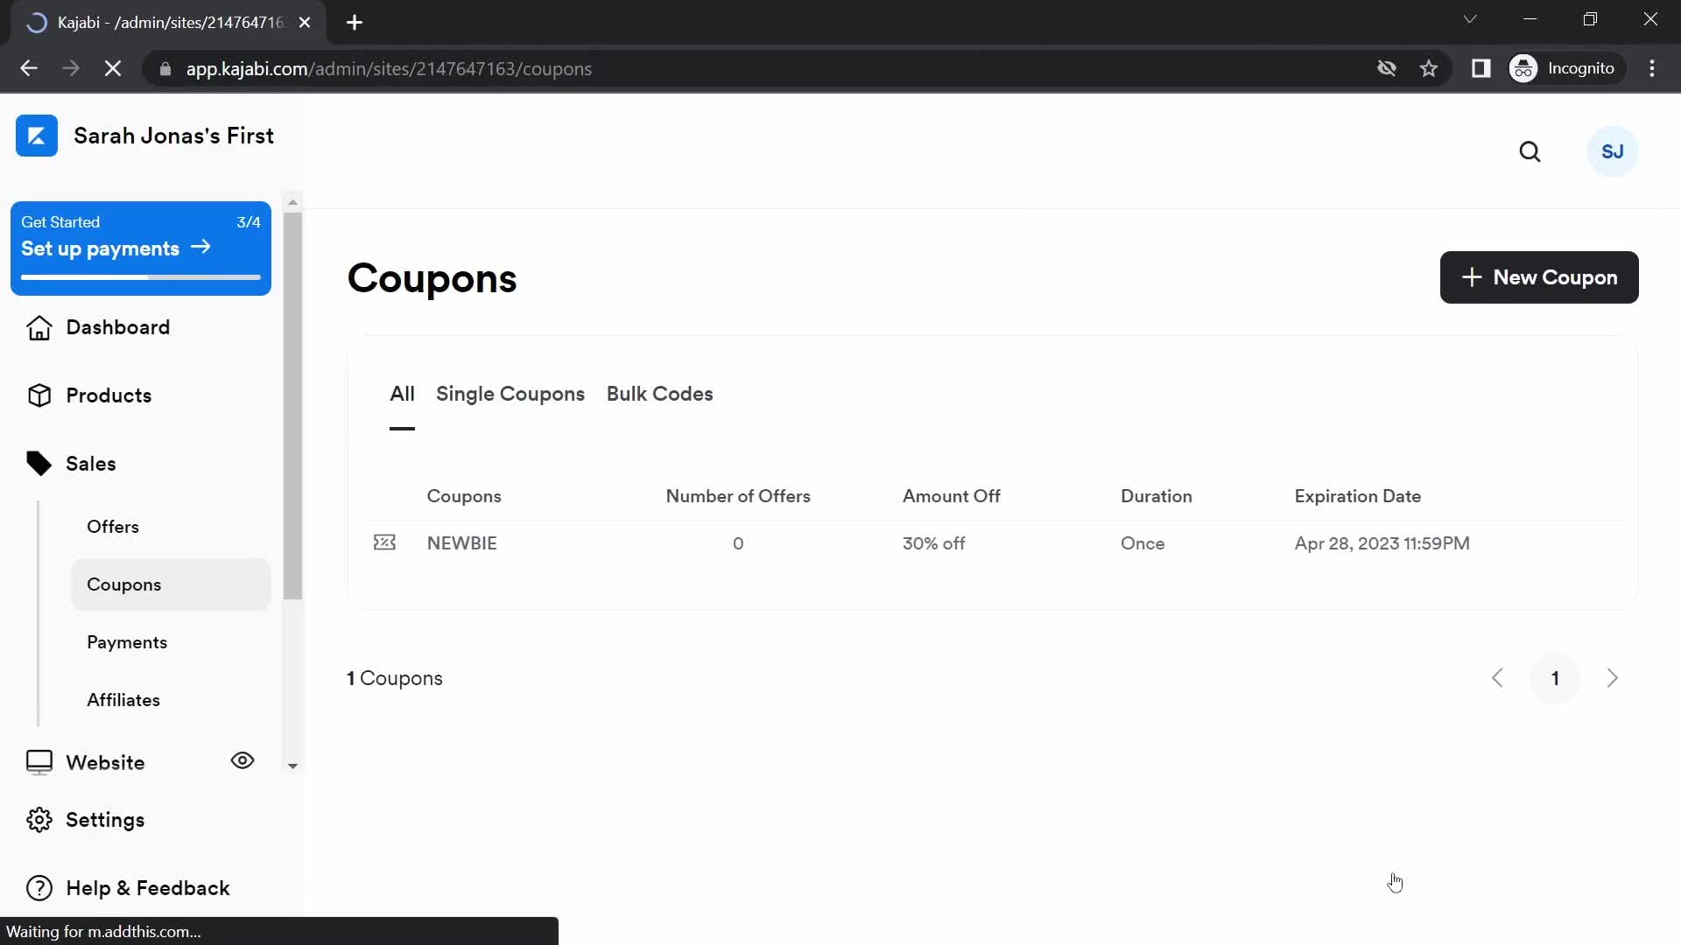Click the New Coupon button
The image size is (1681, 945).
[x=1540, y=276]
